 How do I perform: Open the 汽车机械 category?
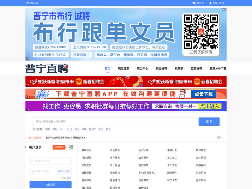pos(201,173)
